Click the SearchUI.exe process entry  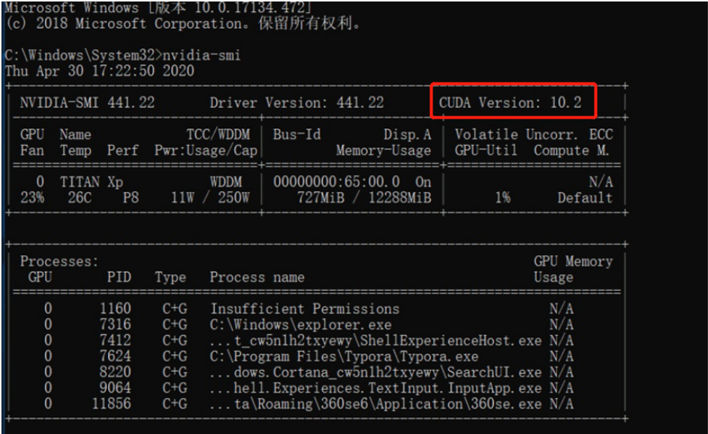tap(375, 372)
